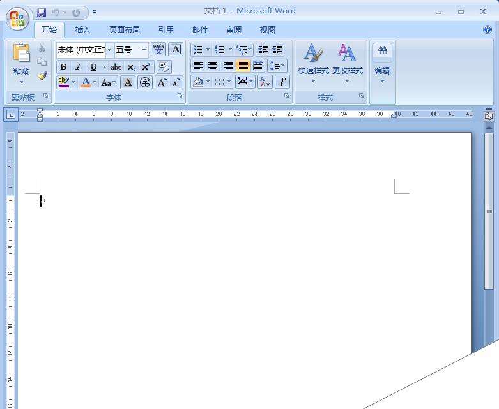Viewport: 499px width, 409px height.
Task: Shrink the font size
Action: click(176, 82)
